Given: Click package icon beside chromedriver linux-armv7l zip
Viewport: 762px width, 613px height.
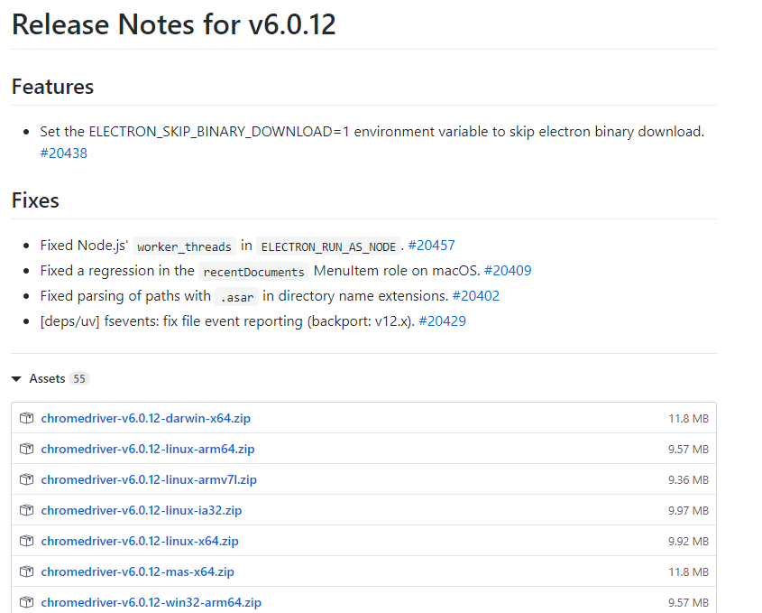Looking at the screenshot, I should 26,479.
